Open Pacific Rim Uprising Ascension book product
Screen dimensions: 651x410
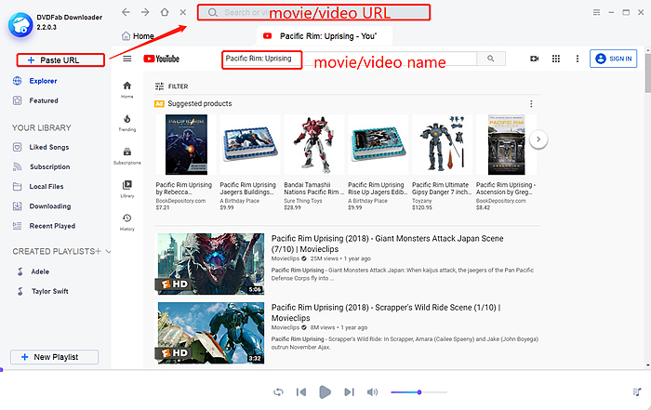(x=506, y=163)
